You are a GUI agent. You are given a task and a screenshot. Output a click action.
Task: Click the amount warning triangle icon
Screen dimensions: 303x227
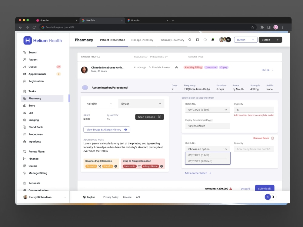(x=231, y=189)
